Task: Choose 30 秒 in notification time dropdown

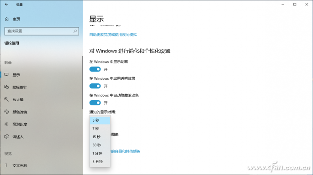Action: (100, 145)
